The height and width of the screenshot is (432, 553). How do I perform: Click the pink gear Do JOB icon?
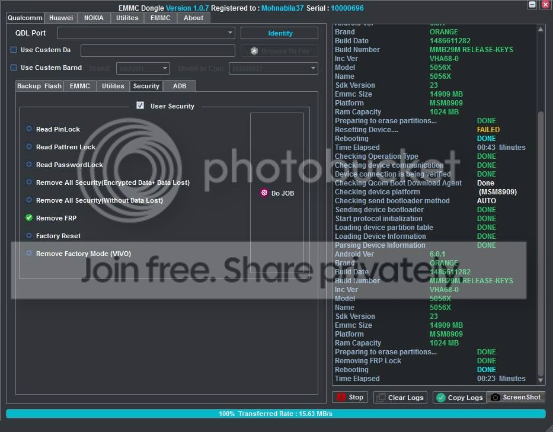[264, 193]
